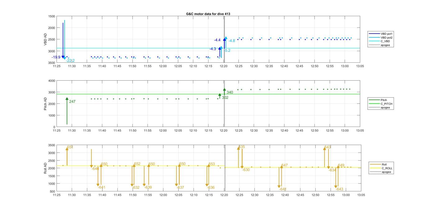Click the "-630" roll value label

246,170
